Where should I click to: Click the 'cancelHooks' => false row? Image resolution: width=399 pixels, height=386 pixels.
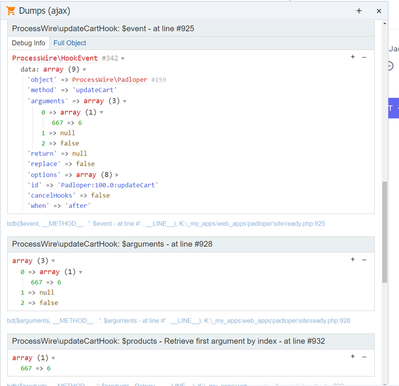[69, 196]
